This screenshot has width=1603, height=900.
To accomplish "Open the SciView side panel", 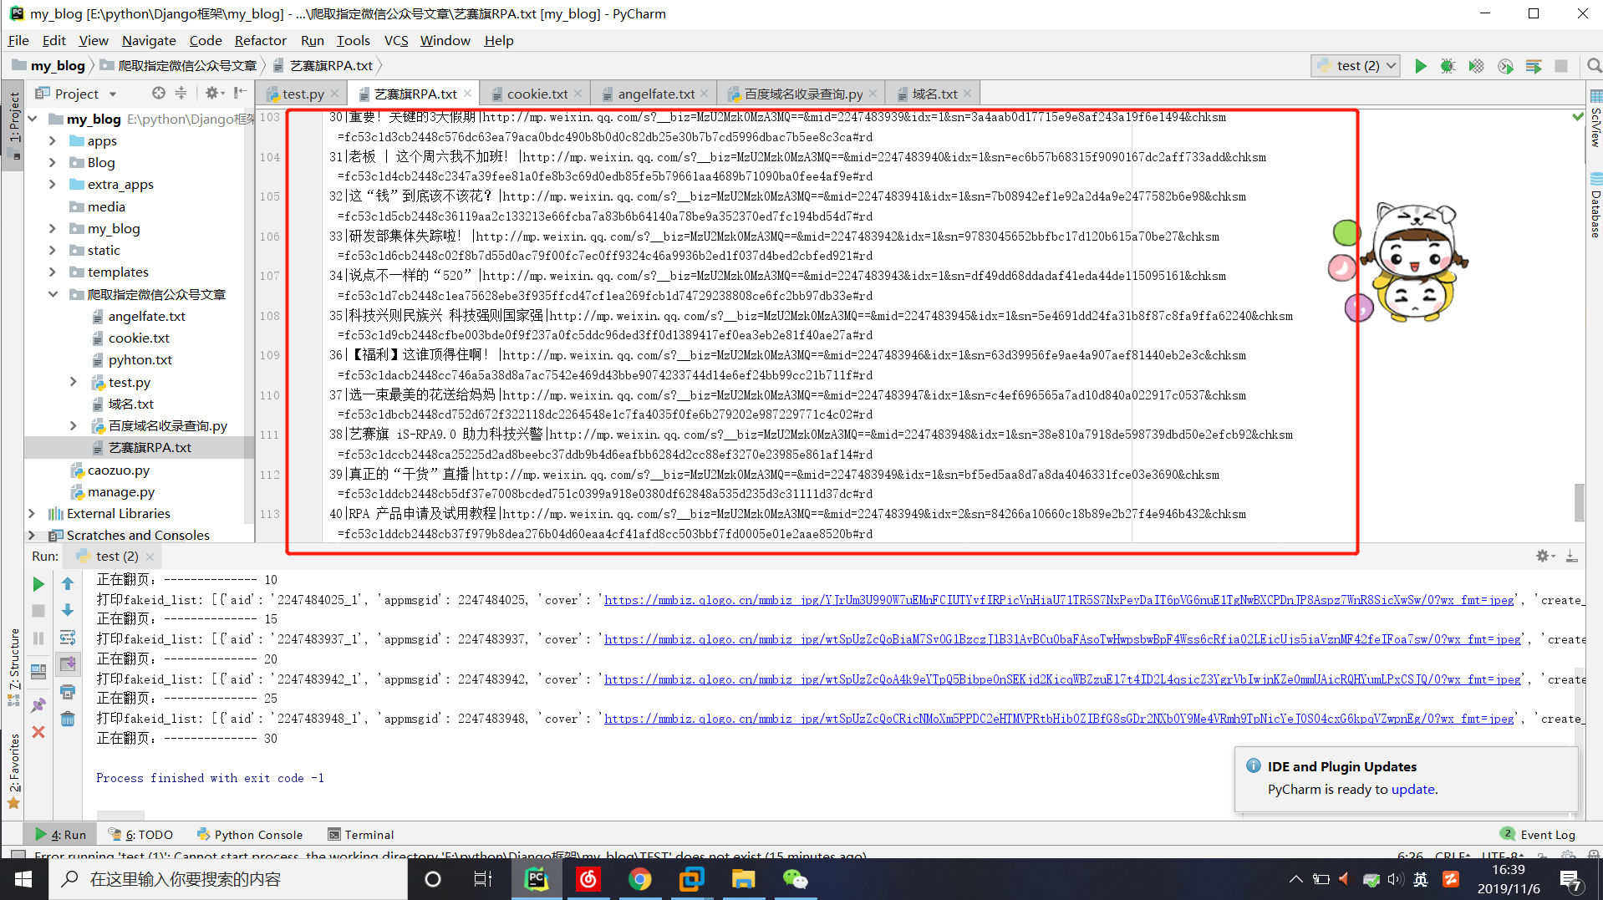I will click(x=1595, y=119).
